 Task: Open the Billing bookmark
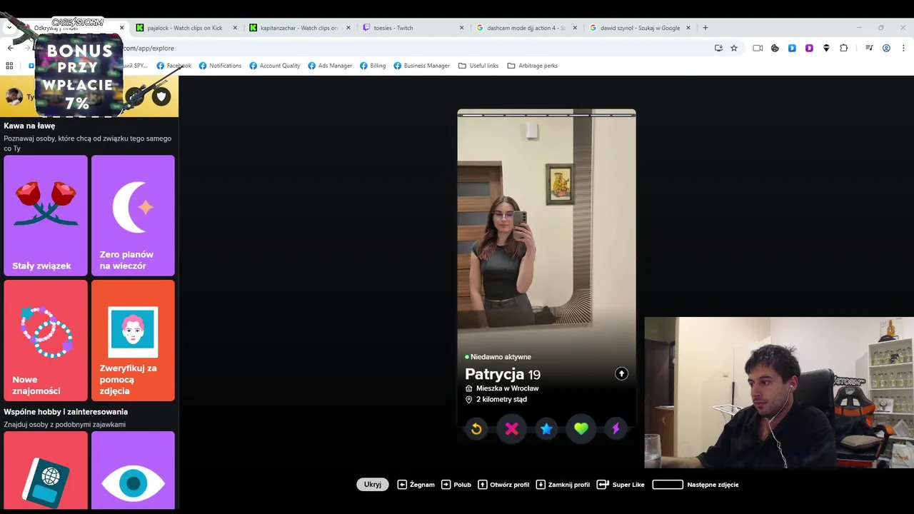coord(372,65)
